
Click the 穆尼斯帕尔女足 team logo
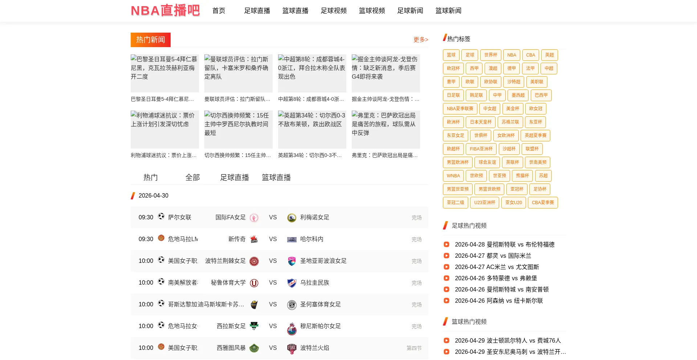pyautogui.click(x=292, y=328)
